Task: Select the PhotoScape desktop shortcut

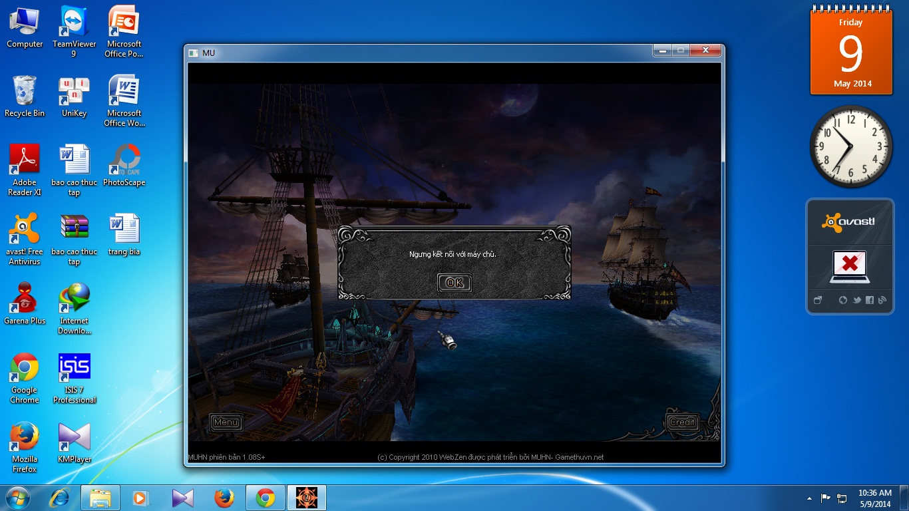Action: pos(124,166)
